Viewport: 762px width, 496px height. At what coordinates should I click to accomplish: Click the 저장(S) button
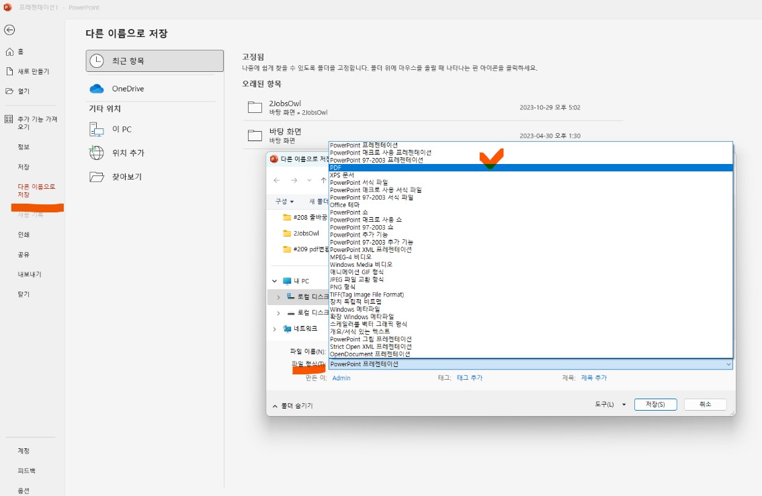click(x=656, y=405)
